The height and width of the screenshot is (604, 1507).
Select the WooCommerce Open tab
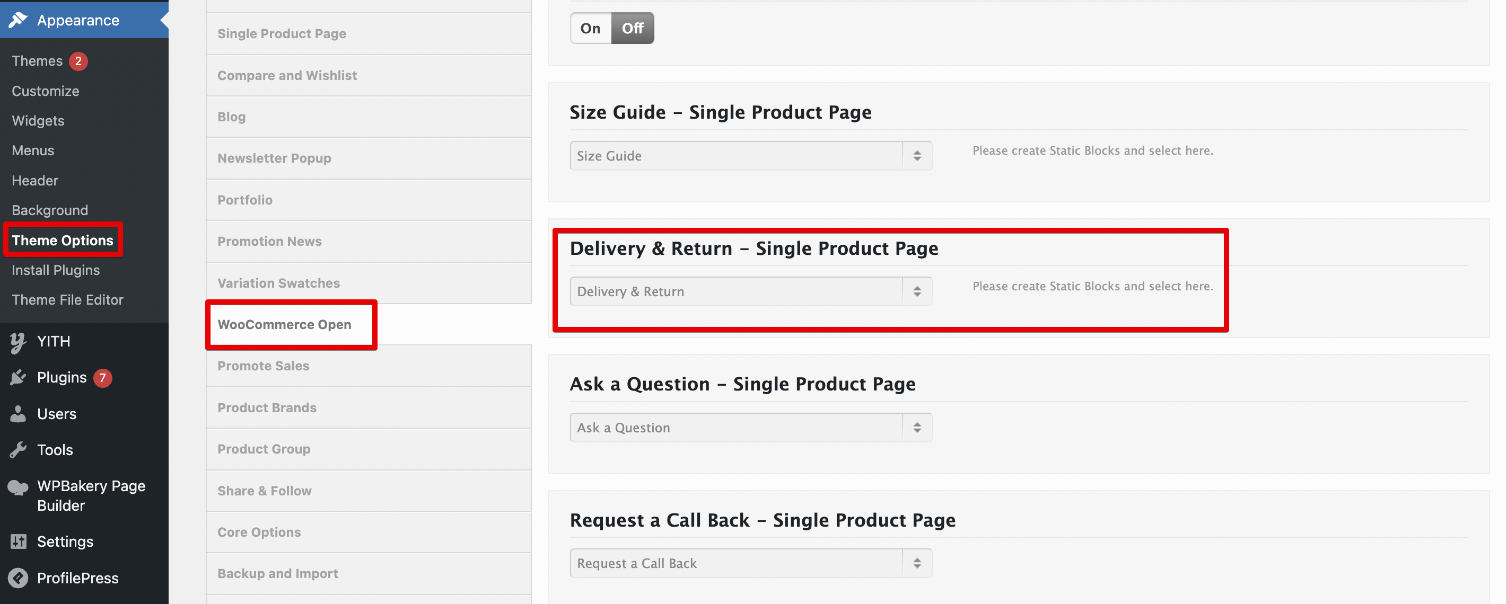click(369, 324)
